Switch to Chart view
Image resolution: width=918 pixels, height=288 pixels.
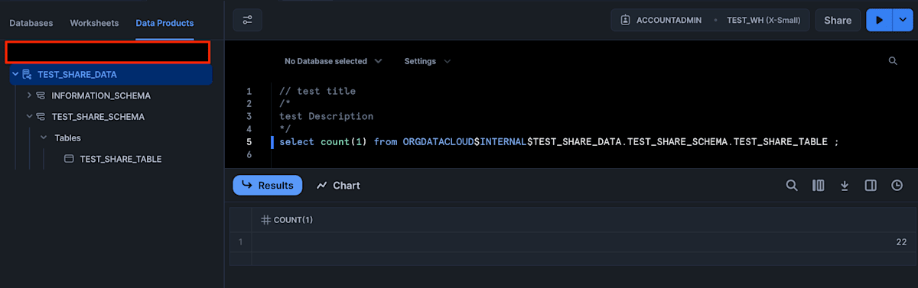pos(338,186)
